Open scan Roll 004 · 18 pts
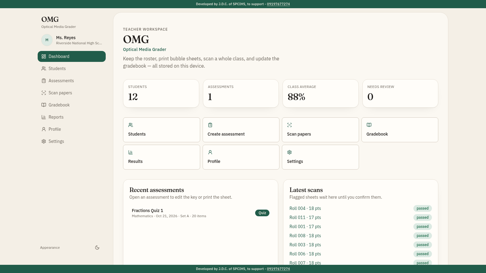 point(305,208)
